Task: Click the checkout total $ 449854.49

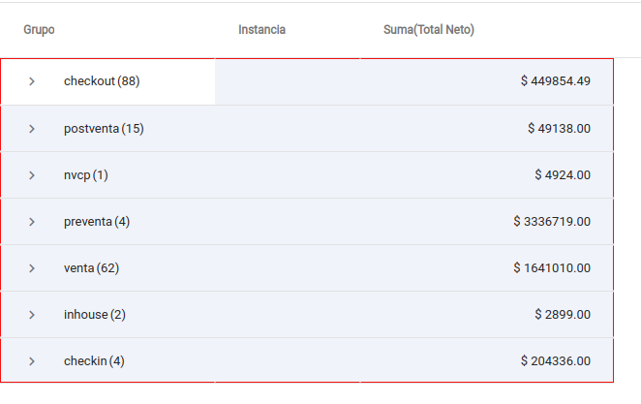Action: point(555,81)
